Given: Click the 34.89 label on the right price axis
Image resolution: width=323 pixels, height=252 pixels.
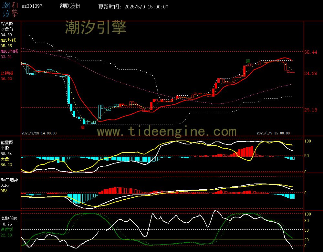Looking at the screenshot, I should (x=311, y=74).
